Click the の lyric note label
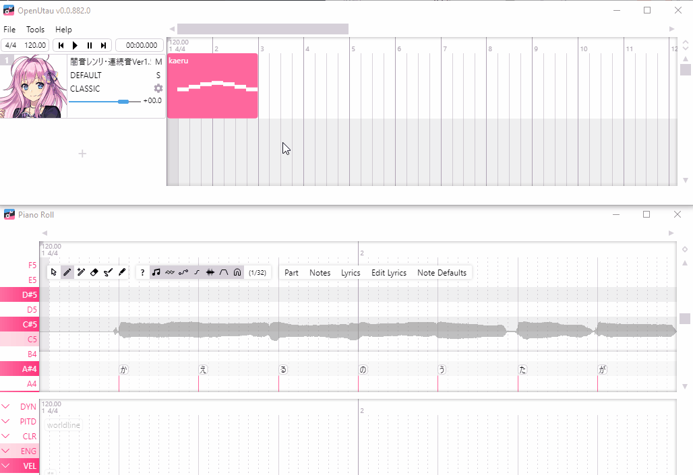The width and height of the screenshot is (693, 475). (x=363, y=369)
